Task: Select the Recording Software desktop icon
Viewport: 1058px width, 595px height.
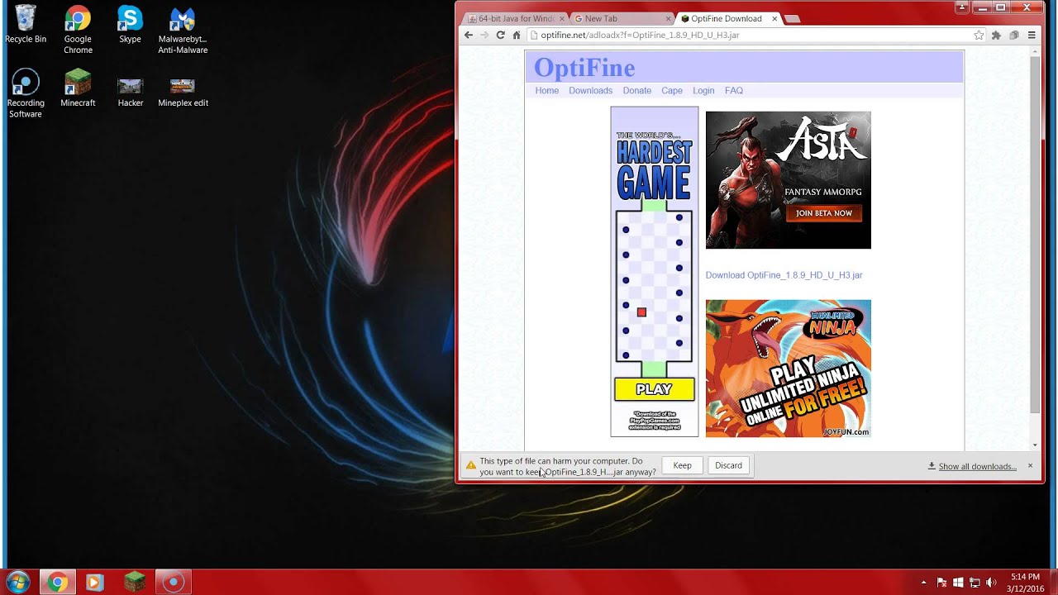Action: [x=26, y=93]
